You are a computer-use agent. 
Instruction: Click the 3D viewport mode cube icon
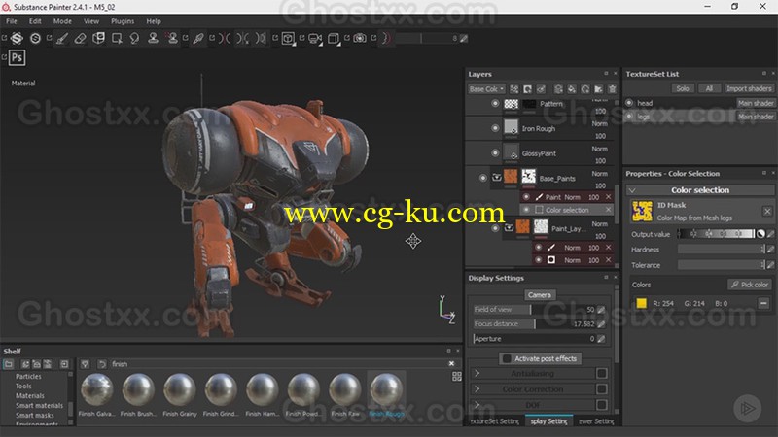[x=288, y=38]
